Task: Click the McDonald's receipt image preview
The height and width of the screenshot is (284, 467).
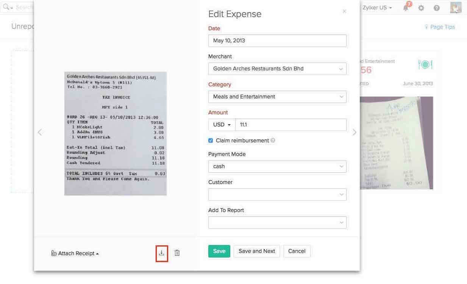Action: pos(116,133)
